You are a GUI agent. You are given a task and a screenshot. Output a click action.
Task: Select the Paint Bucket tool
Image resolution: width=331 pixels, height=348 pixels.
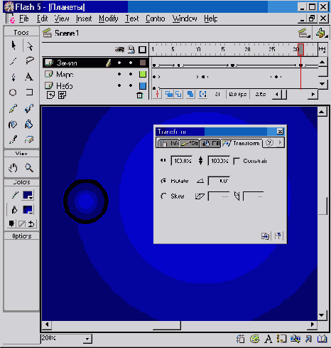[x=29, y=125]
